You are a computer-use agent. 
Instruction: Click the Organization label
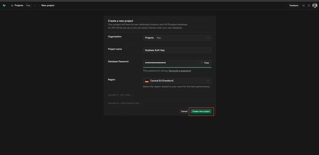[115, 37]
